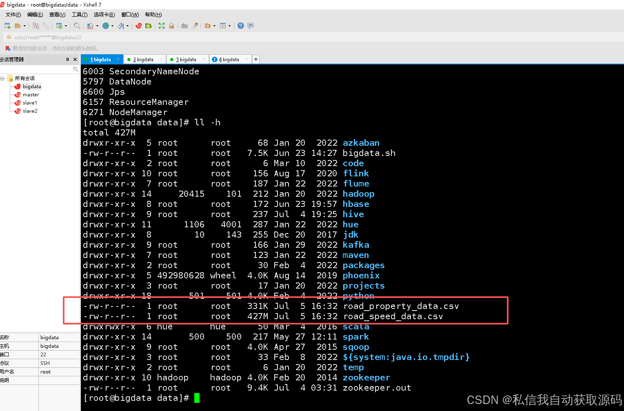
Task: Click the Color Scheme toolbar icon
Action: point(90,26)
